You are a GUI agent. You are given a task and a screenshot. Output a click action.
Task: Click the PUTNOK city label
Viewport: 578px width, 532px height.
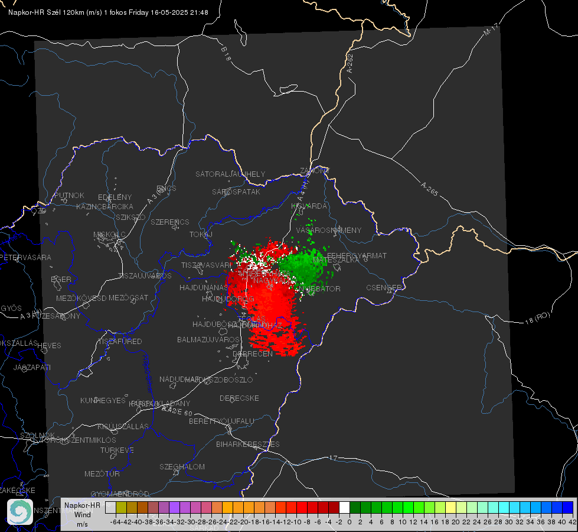click(69, 195)
